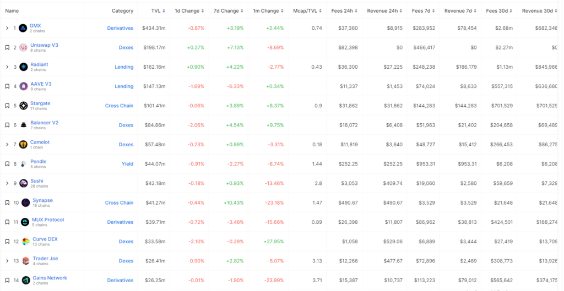
Task: Click the Curve DEX rainbow logo icon
Action: pos(25,241)
